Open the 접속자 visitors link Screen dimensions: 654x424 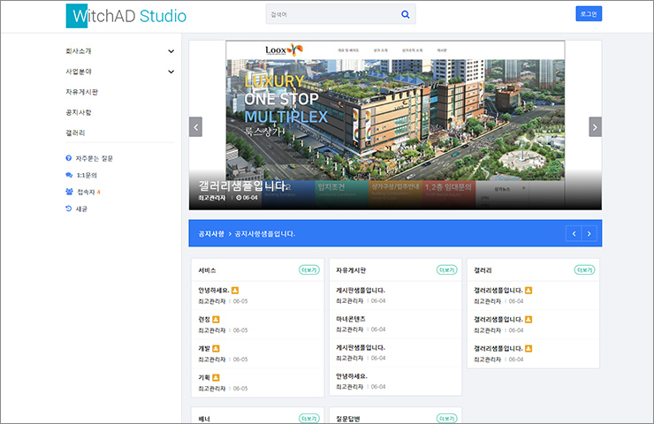point(86,192)
